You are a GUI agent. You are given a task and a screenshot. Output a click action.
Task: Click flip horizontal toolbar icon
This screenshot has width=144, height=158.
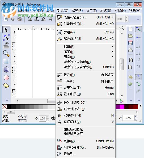point(44,19)
